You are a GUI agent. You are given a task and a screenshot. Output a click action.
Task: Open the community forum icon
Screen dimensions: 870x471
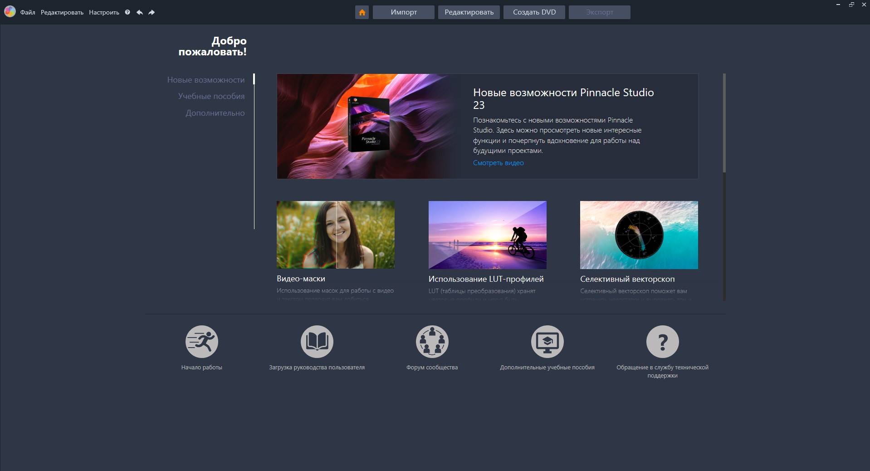432,342
